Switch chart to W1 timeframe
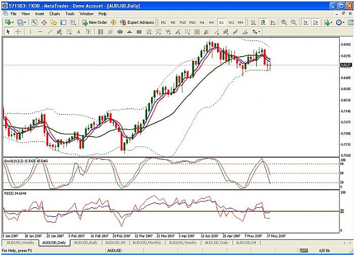355x255 pixels. (231, 22)
